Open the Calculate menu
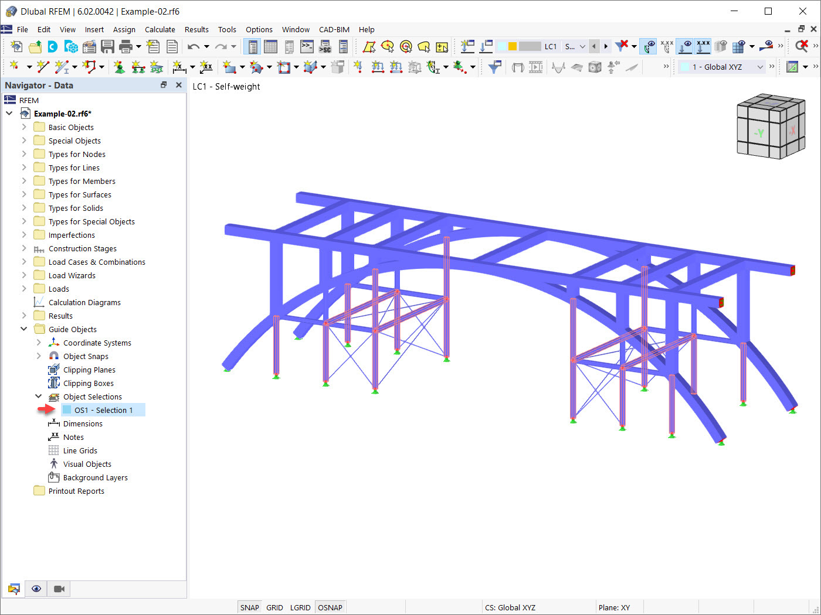The height and width of the screenshot is (615, 821). (x=160, y=29)
